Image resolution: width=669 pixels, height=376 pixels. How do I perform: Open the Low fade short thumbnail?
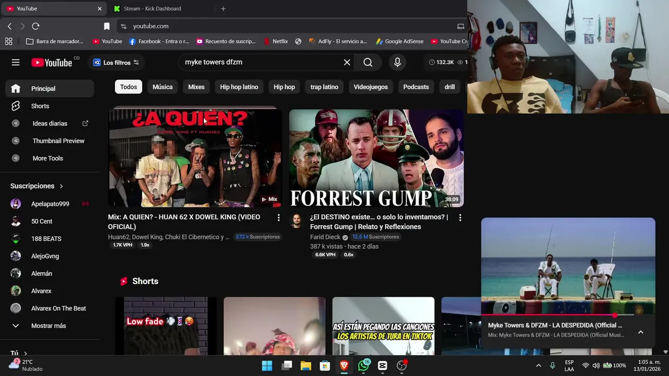(x=166, y=326)
